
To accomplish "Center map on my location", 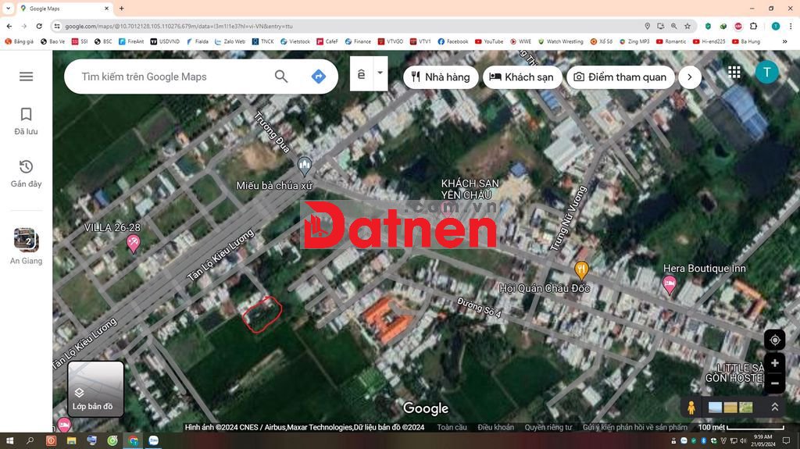I will 774,340.
